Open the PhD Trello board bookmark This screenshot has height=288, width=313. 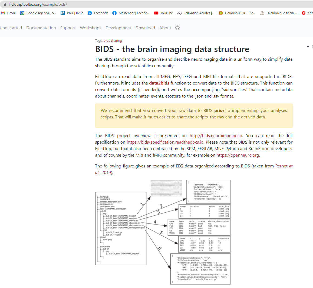72,13
